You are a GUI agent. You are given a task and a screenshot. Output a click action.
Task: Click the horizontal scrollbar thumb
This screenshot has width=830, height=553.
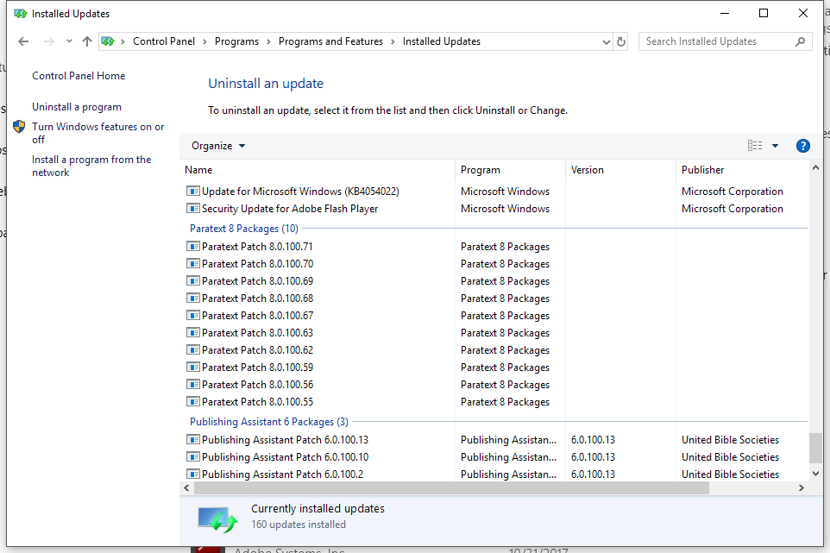point(451,488)
